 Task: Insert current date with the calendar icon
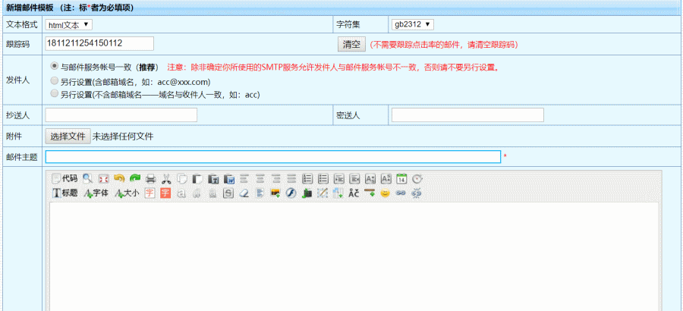(401, 178)
